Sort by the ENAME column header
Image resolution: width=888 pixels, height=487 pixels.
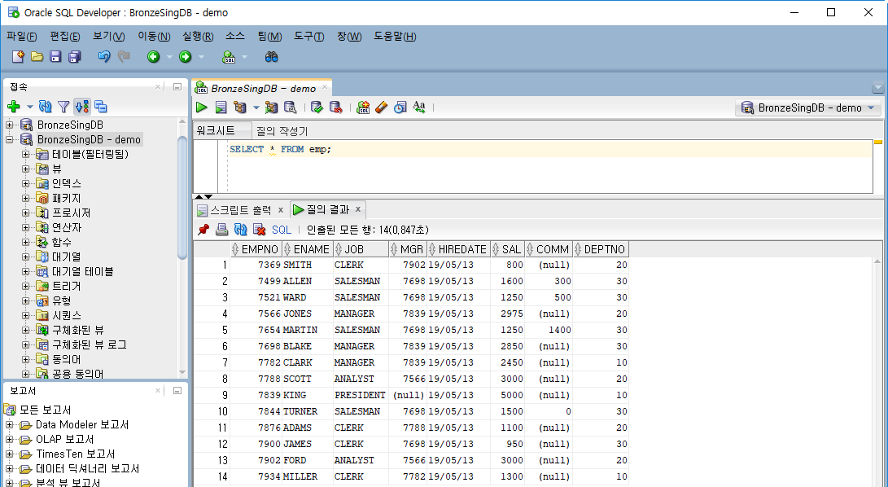tap(307, 249)
